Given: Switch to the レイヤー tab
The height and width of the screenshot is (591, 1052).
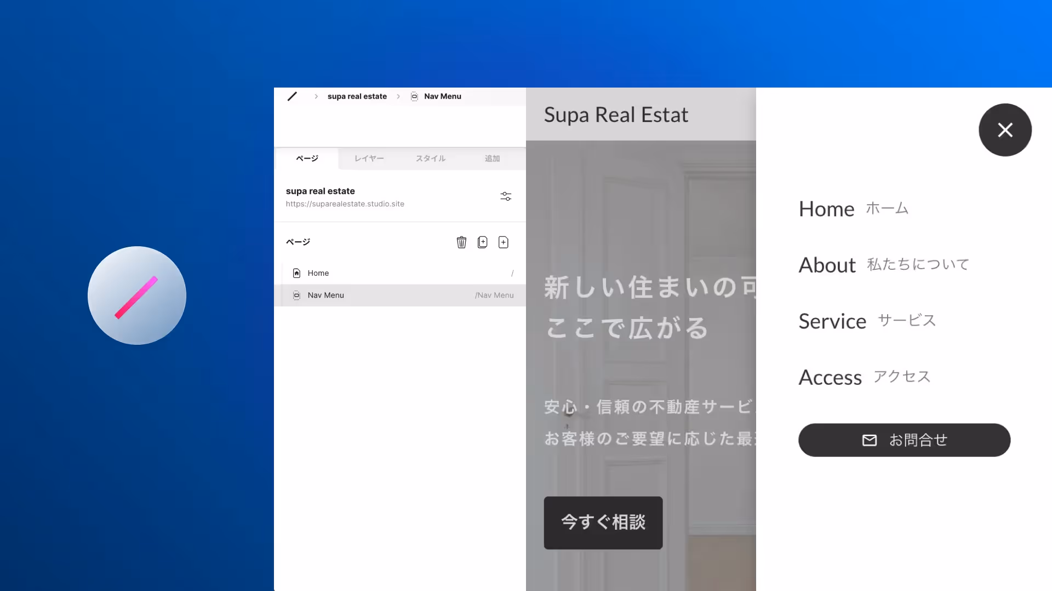Looking at the screenshot, I should coord(369,159).
